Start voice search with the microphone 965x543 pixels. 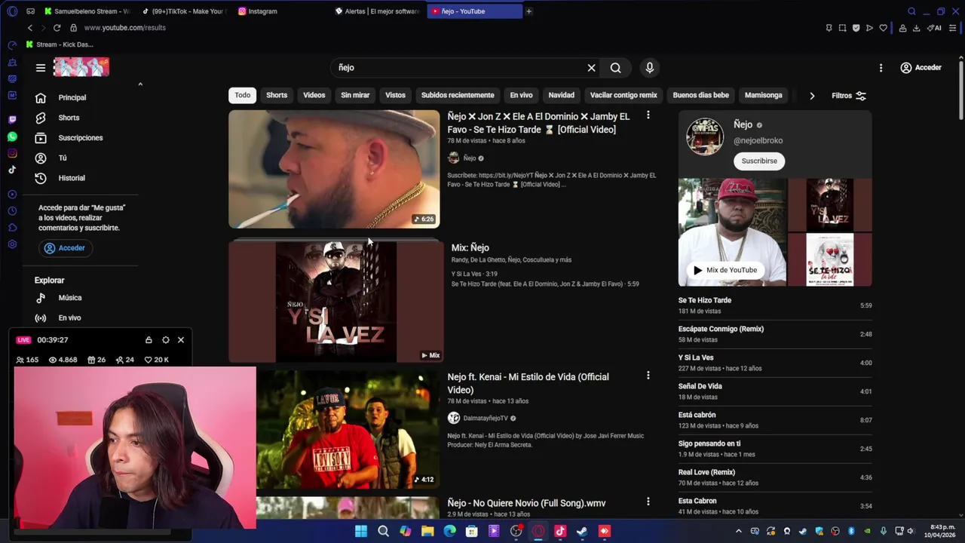(x=649, y=68)
